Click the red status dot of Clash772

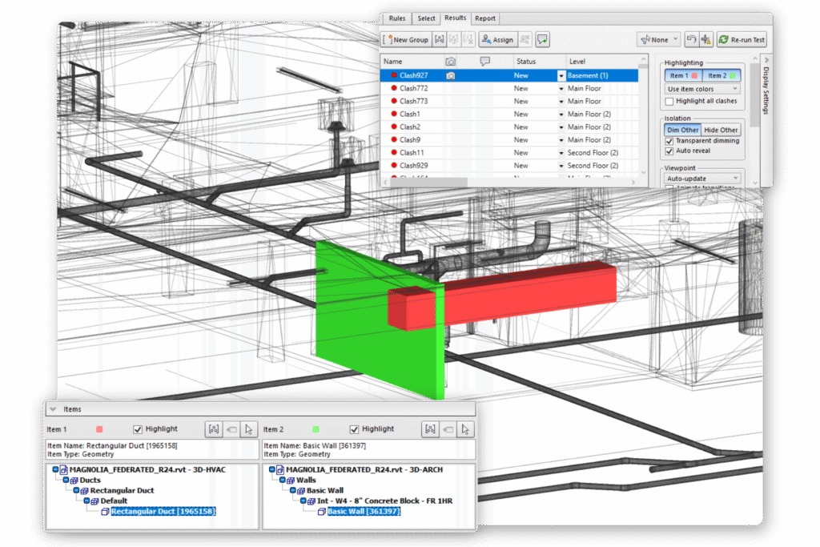(394, 88)
